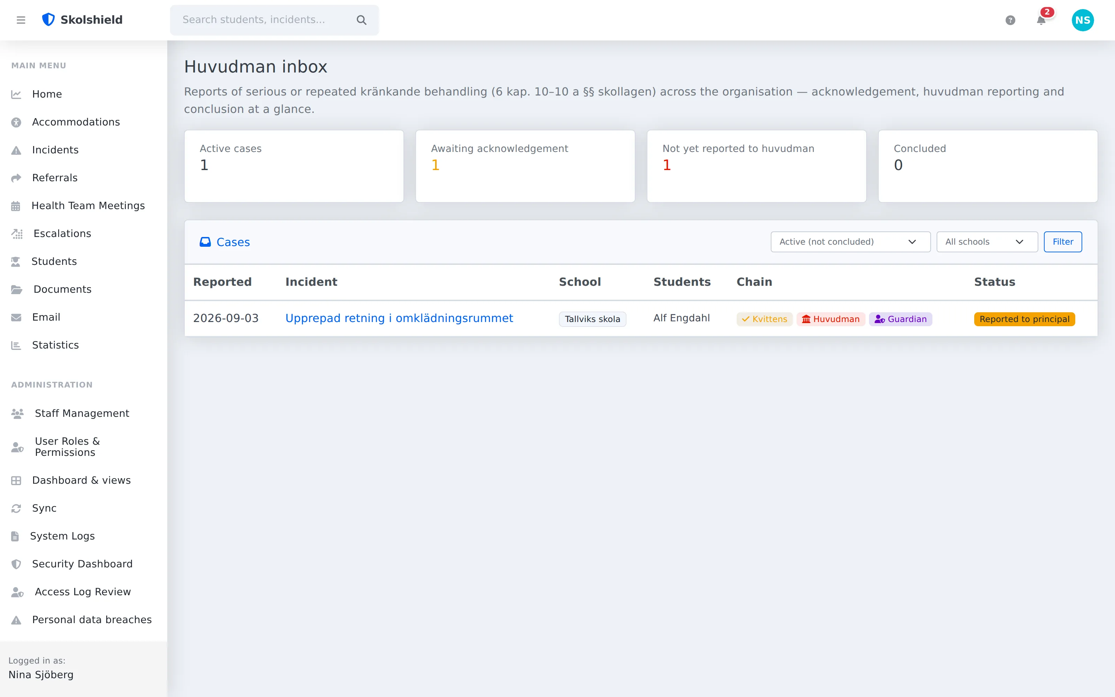
Task: Open the All schools dropdown
Action: pyautogui.click(x=987, y=242)
